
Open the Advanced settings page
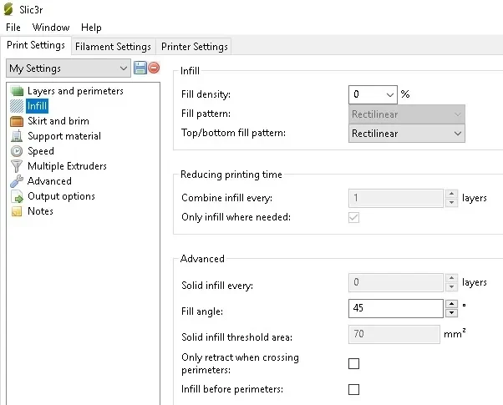tap(49, 181)
